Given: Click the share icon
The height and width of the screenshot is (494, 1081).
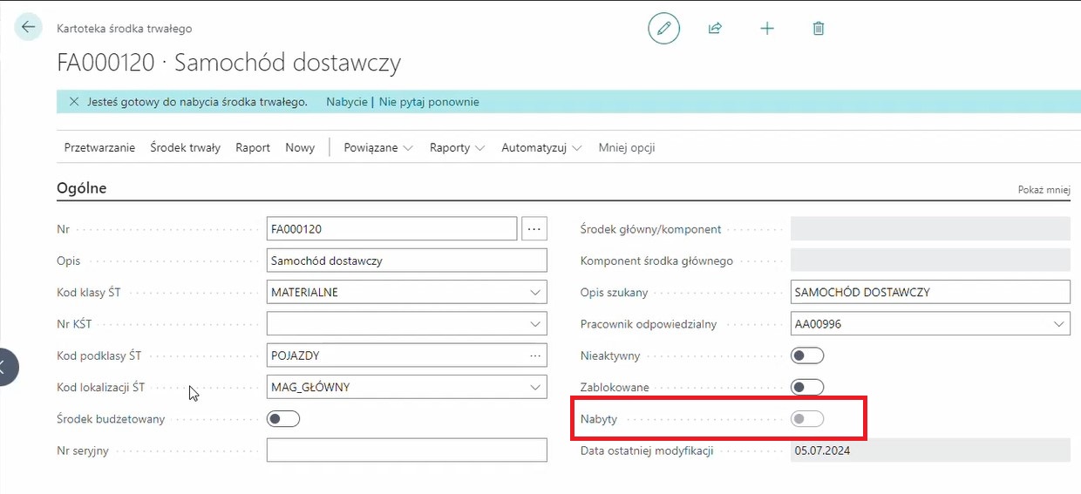Looking at the screenshot, I should (715, 29).
